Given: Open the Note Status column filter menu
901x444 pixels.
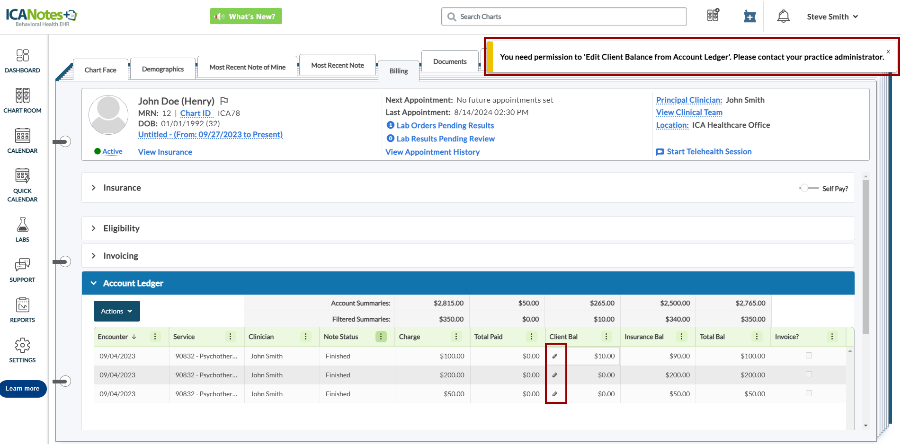Looking at the screenshot, I should click(x=381, y=337).
